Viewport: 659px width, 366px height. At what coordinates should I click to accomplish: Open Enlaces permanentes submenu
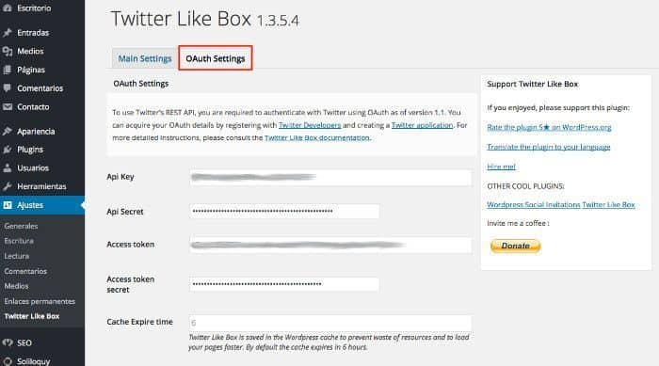pos(40,301)
